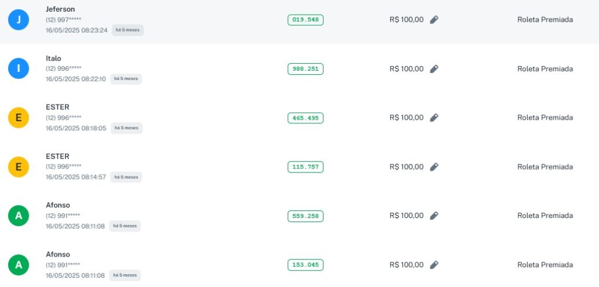Open the Italo name link

tap(53, 58)
